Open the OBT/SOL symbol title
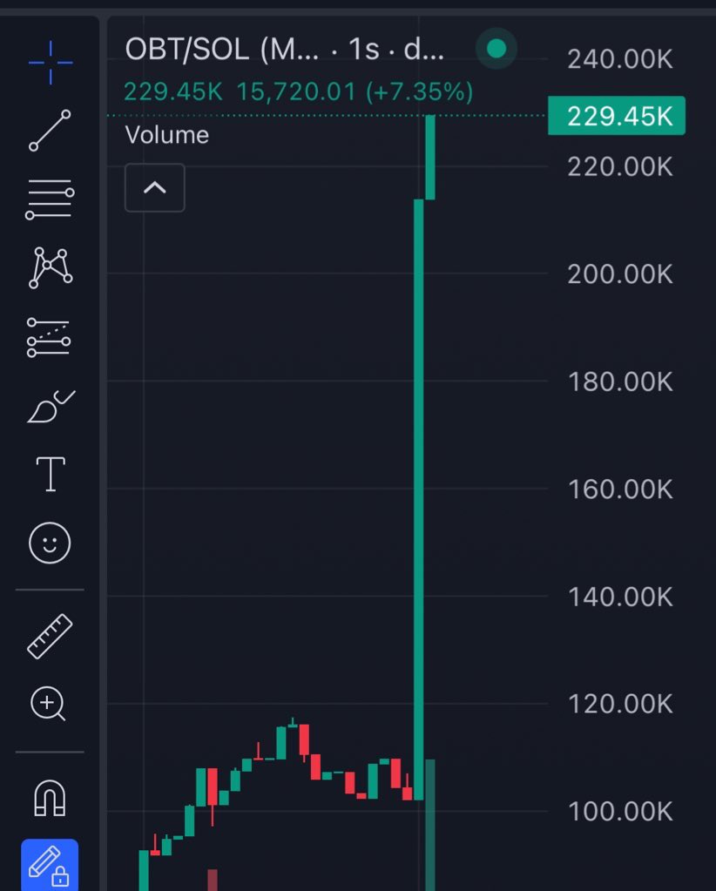Viewport: 716px width, 891px height. (187, 50)
